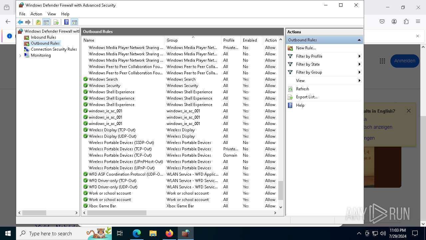Sort rules by the Name column header
The image size is (426, 240).
pyautogui.click(x=123, y=40)
